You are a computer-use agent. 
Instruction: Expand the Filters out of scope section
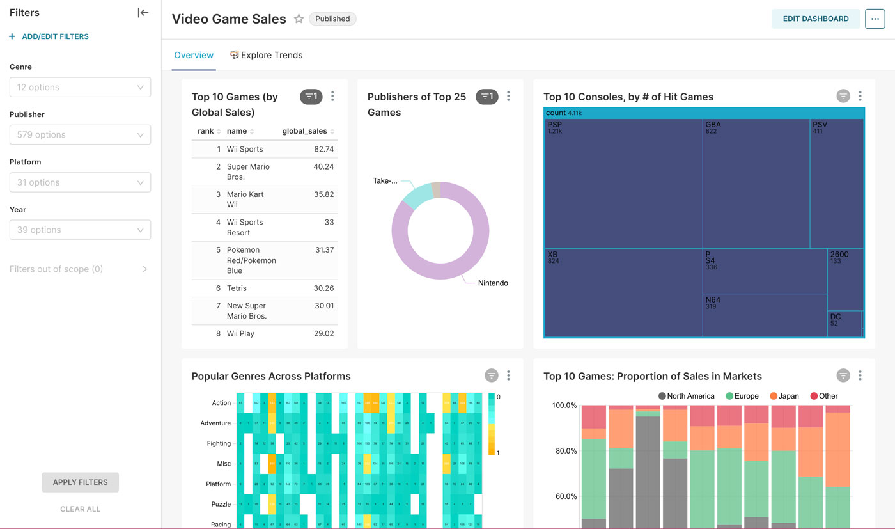pyautogui.click(x=144, y=269)
